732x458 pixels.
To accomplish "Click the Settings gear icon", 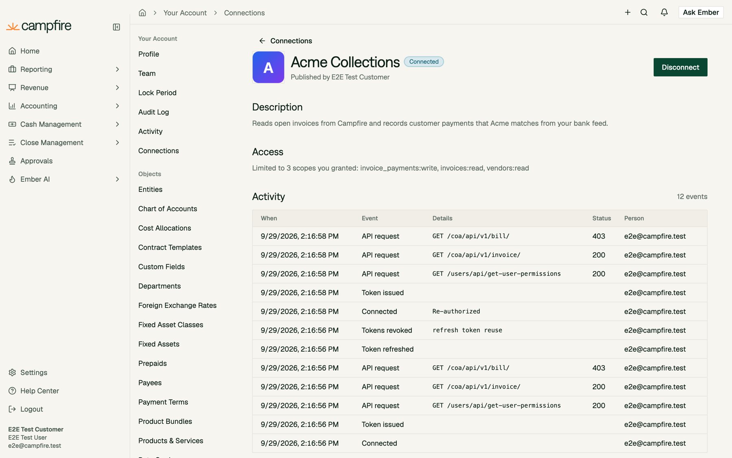I will tap(12, 373).
